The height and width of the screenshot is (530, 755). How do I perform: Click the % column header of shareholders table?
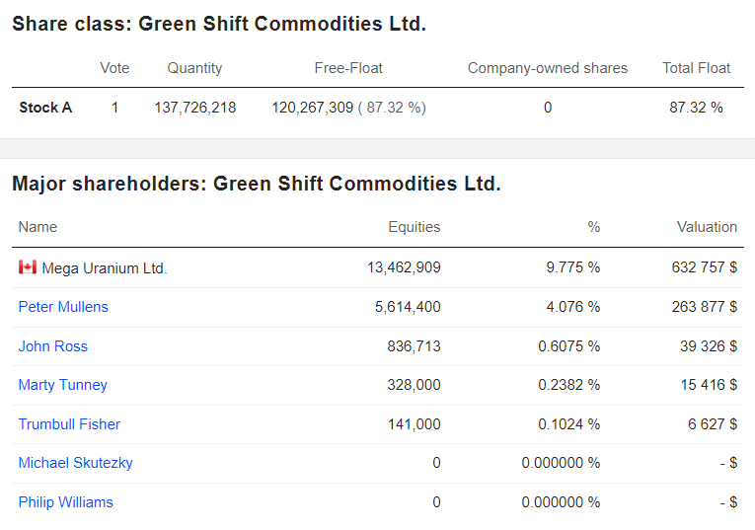(x=594, y=227)
